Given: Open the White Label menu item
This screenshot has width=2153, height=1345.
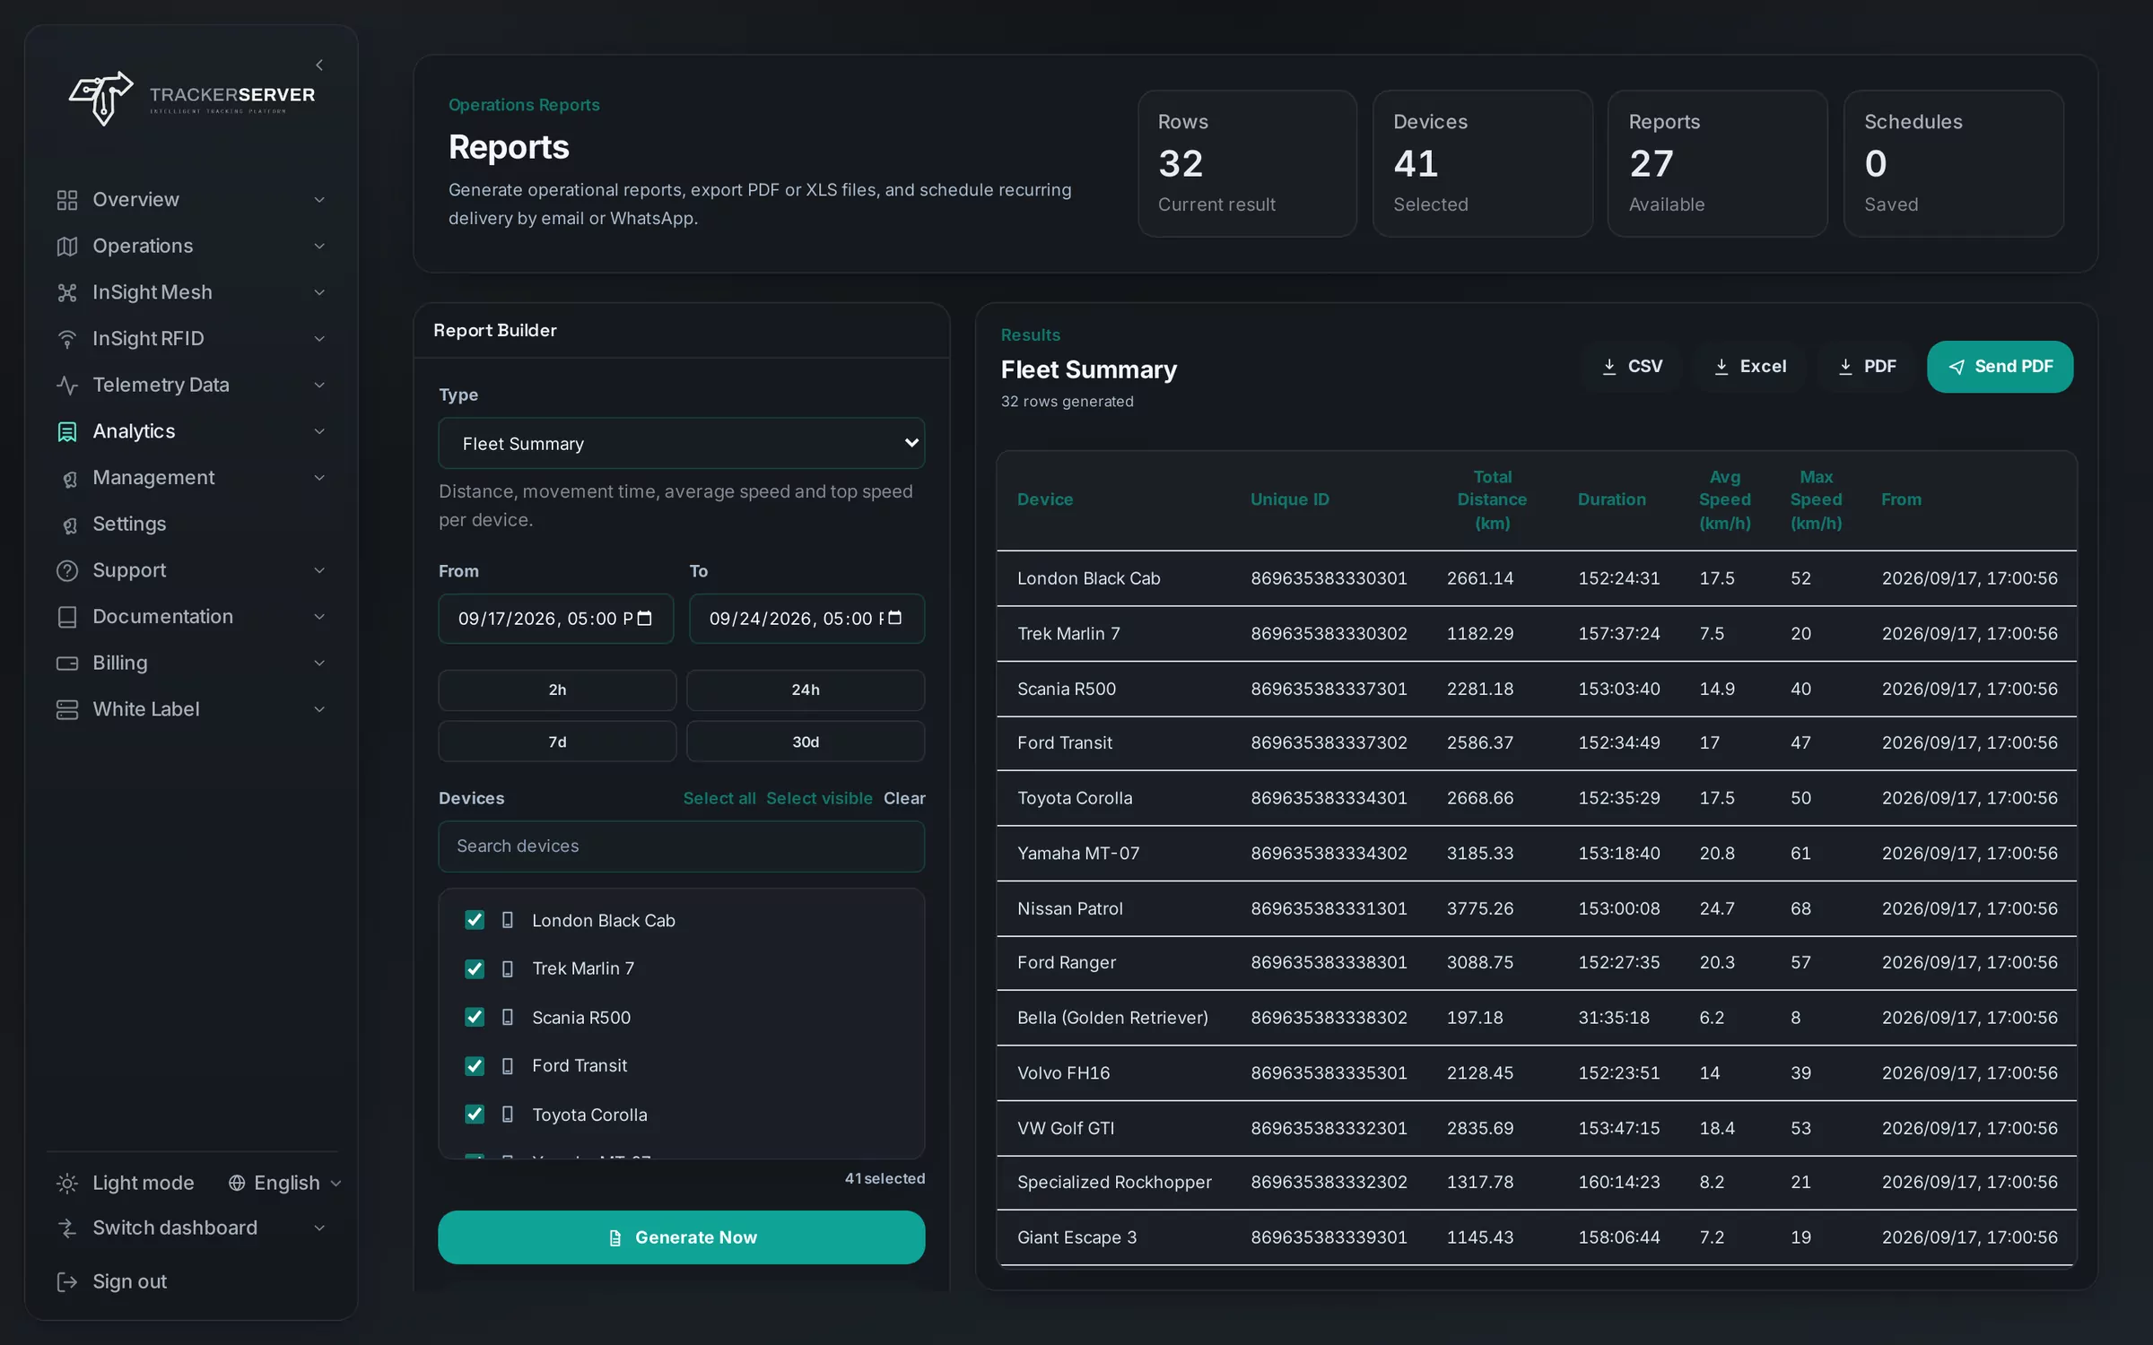Looking at the screenshot, I should [x=191, y=709].
